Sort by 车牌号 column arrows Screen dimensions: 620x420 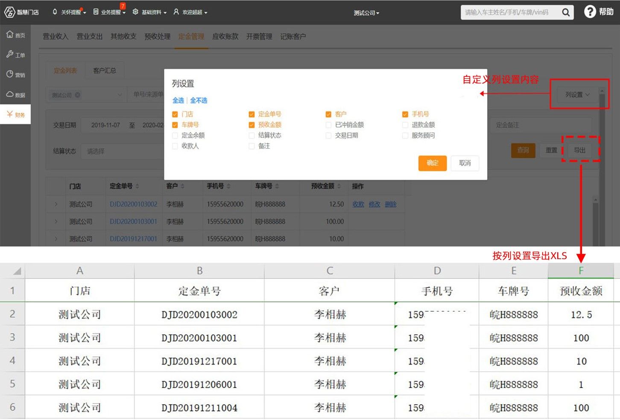coord(277,186)
